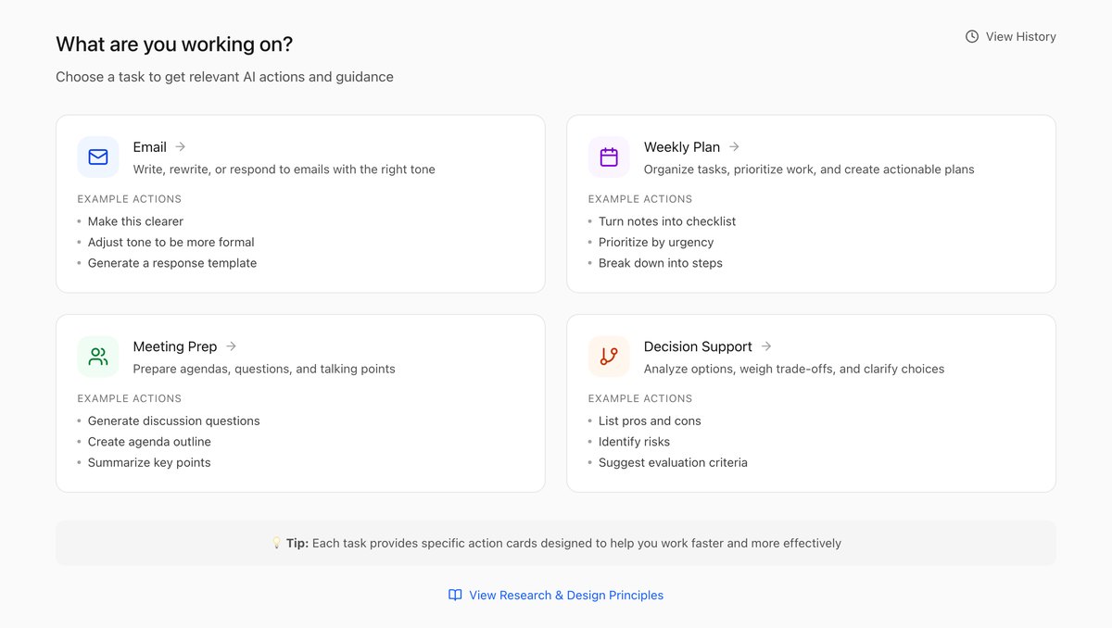Click the Weekly Plan calendar icon
This screenshot has width=1112, height=628.
coord(609,157)
